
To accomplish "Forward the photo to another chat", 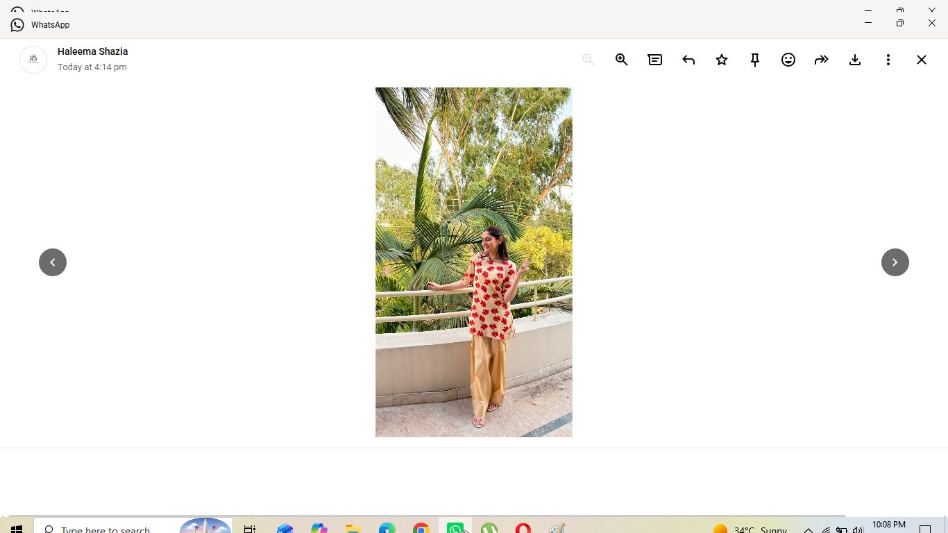I will click(822, 60).
